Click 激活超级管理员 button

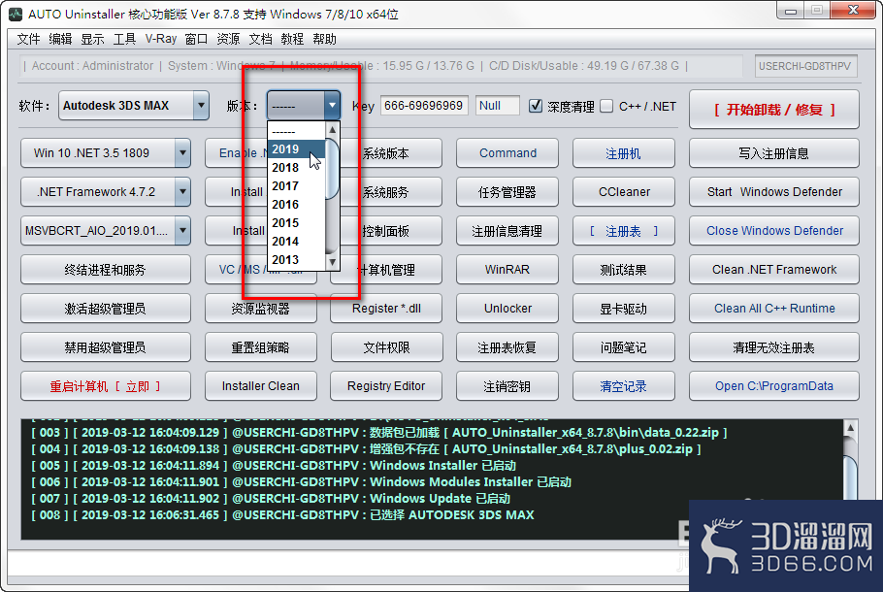pyautogui.click(x=106, y=308)
